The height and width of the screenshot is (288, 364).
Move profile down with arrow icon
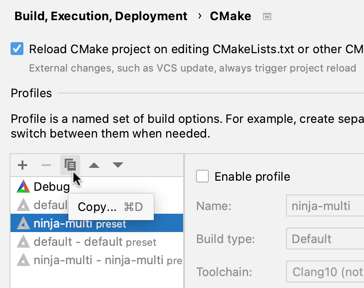pyautogui.click(x=118, y=165)
